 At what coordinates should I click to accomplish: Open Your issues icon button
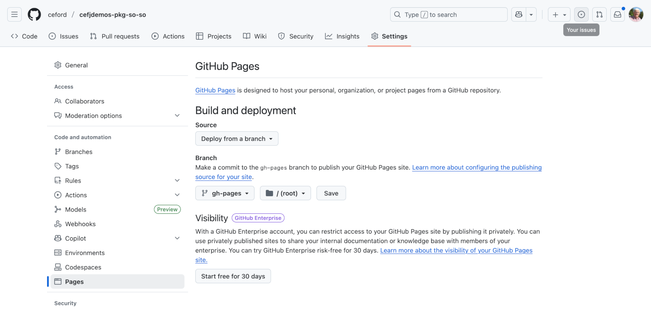(581, 14)
